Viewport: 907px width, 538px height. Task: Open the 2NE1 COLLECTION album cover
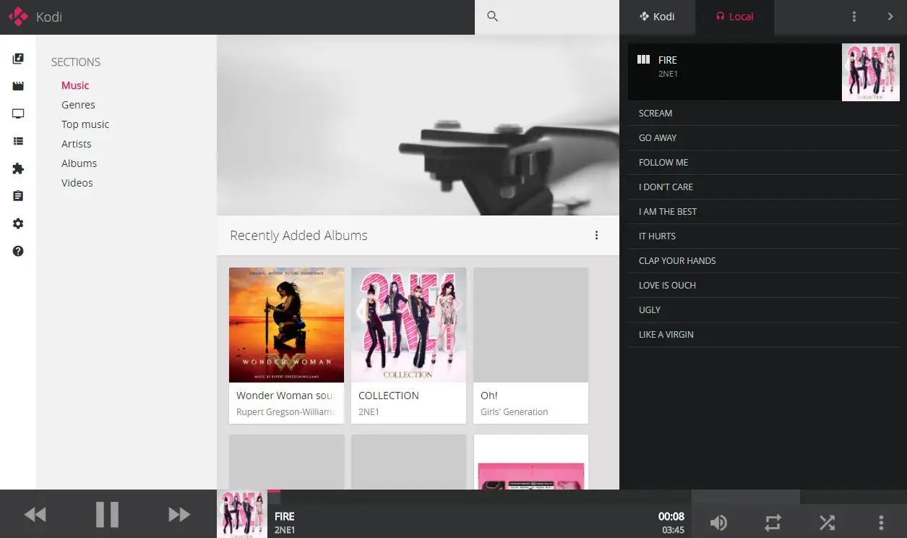click(408, 325)
